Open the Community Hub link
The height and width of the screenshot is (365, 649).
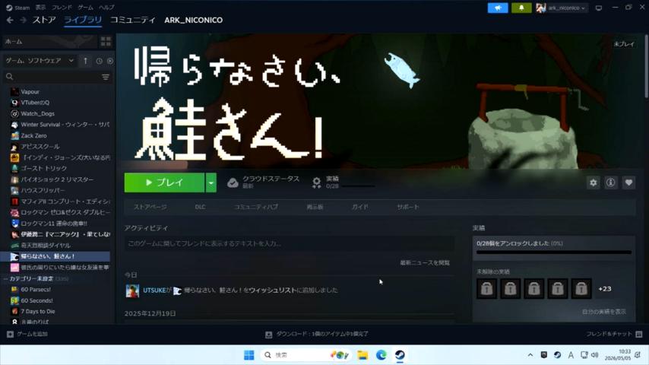[x=256, y=207]
